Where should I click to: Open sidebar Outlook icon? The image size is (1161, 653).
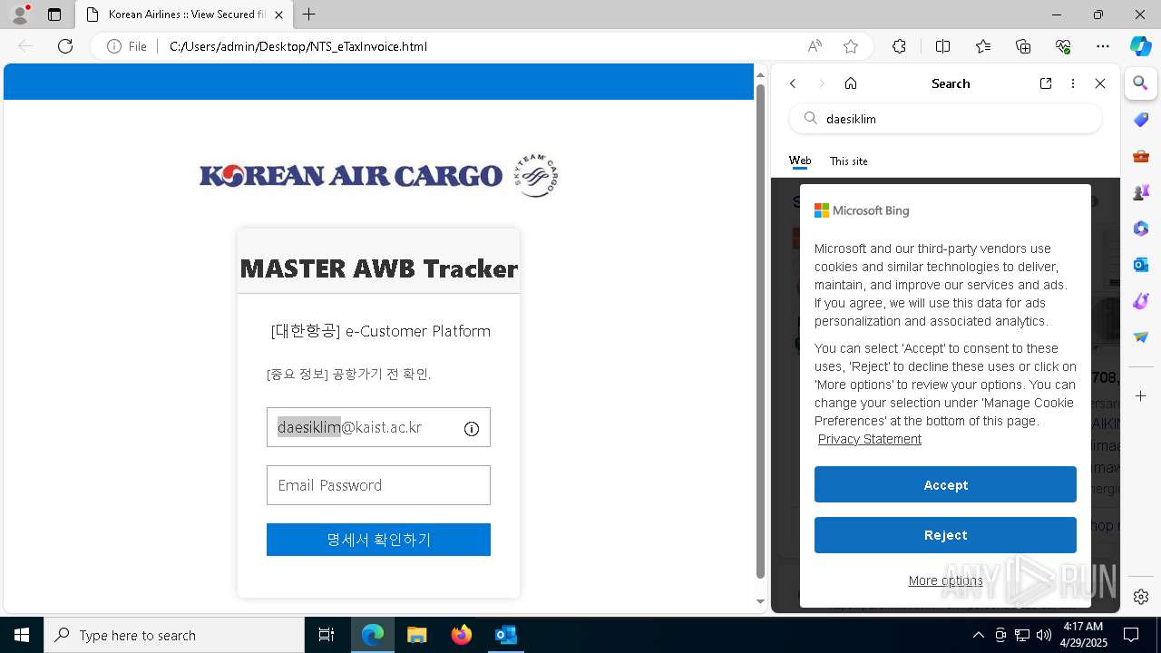[1141, 265]
